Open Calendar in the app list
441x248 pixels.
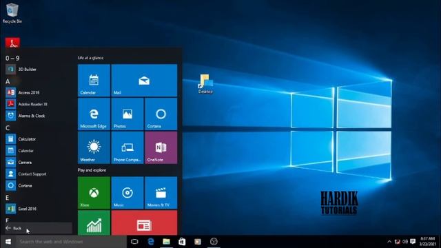(x=39, y=151)
